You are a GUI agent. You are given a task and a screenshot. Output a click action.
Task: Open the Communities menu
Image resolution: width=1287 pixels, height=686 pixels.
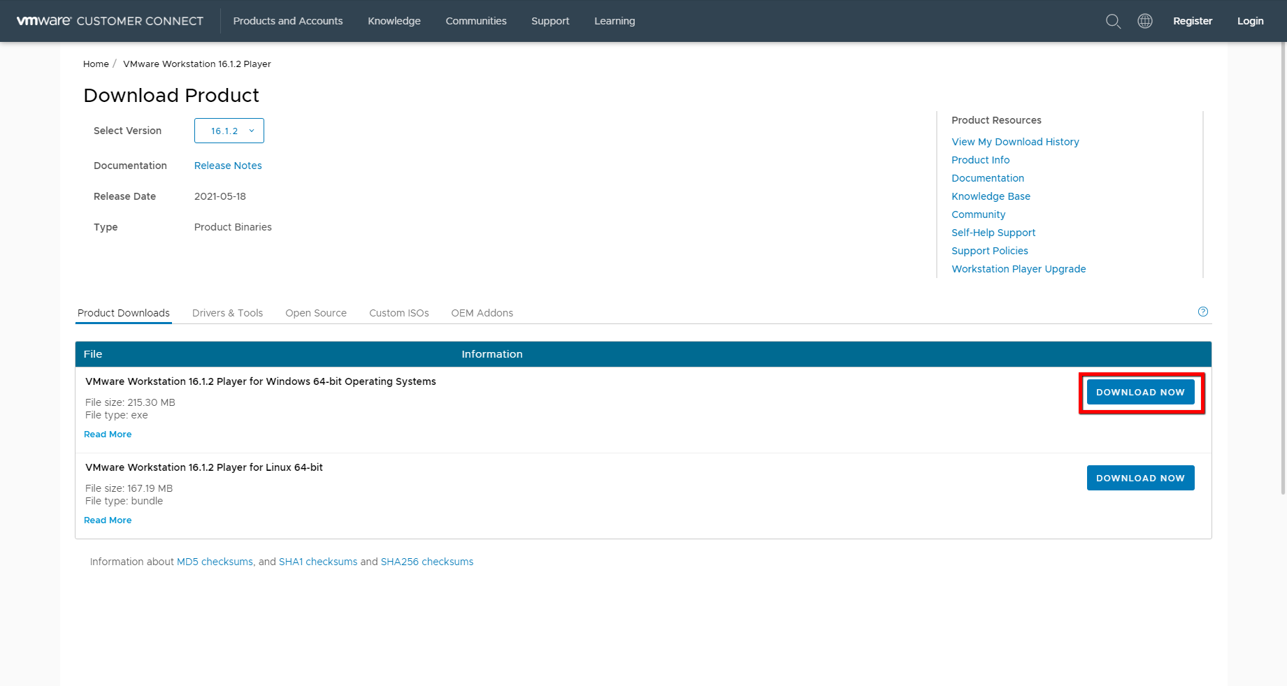click(476, 21)
